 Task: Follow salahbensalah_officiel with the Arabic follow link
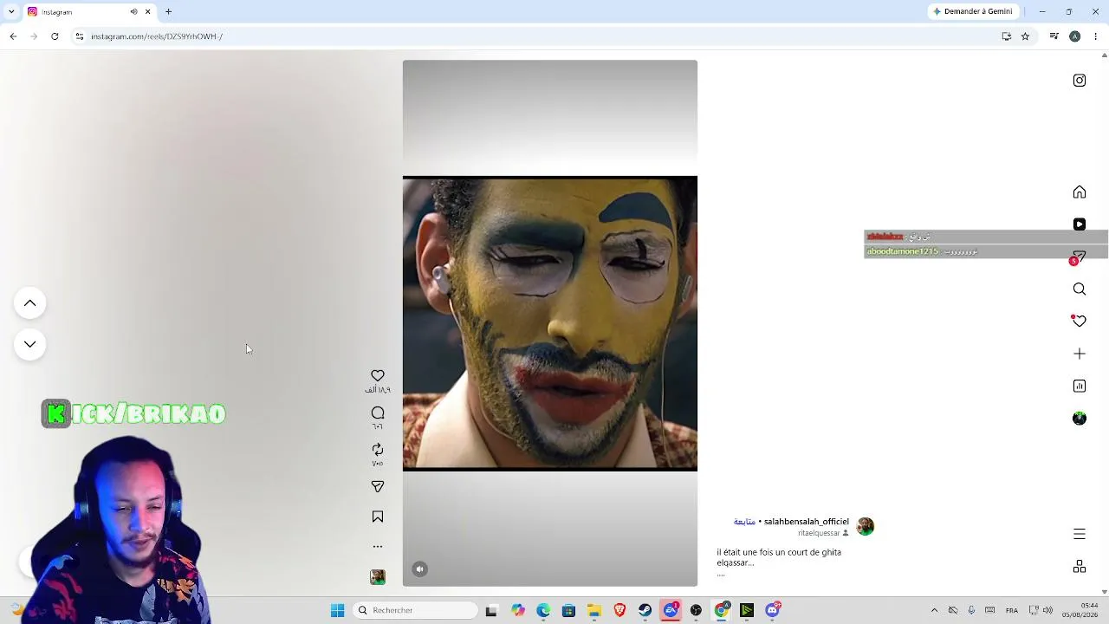(744, 522)
